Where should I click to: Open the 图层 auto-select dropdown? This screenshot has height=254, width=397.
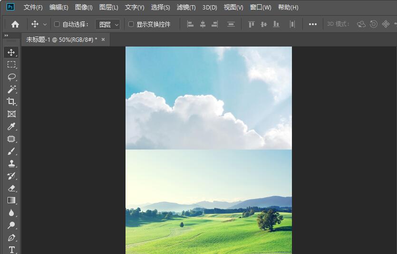tap(107, 25)
